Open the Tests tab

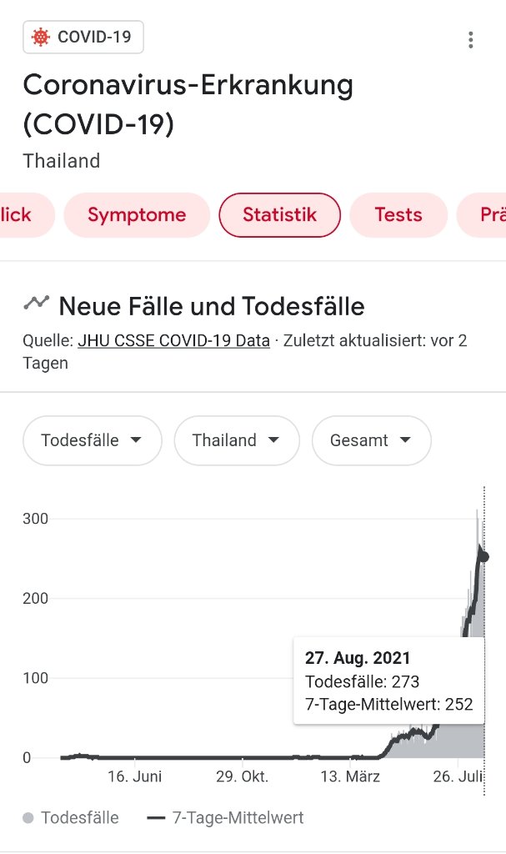[398, 215]
